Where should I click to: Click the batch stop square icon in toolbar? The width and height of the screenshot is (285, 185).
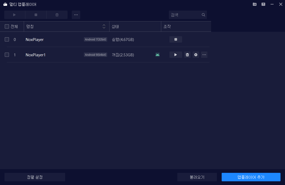[x=36, y=15]
